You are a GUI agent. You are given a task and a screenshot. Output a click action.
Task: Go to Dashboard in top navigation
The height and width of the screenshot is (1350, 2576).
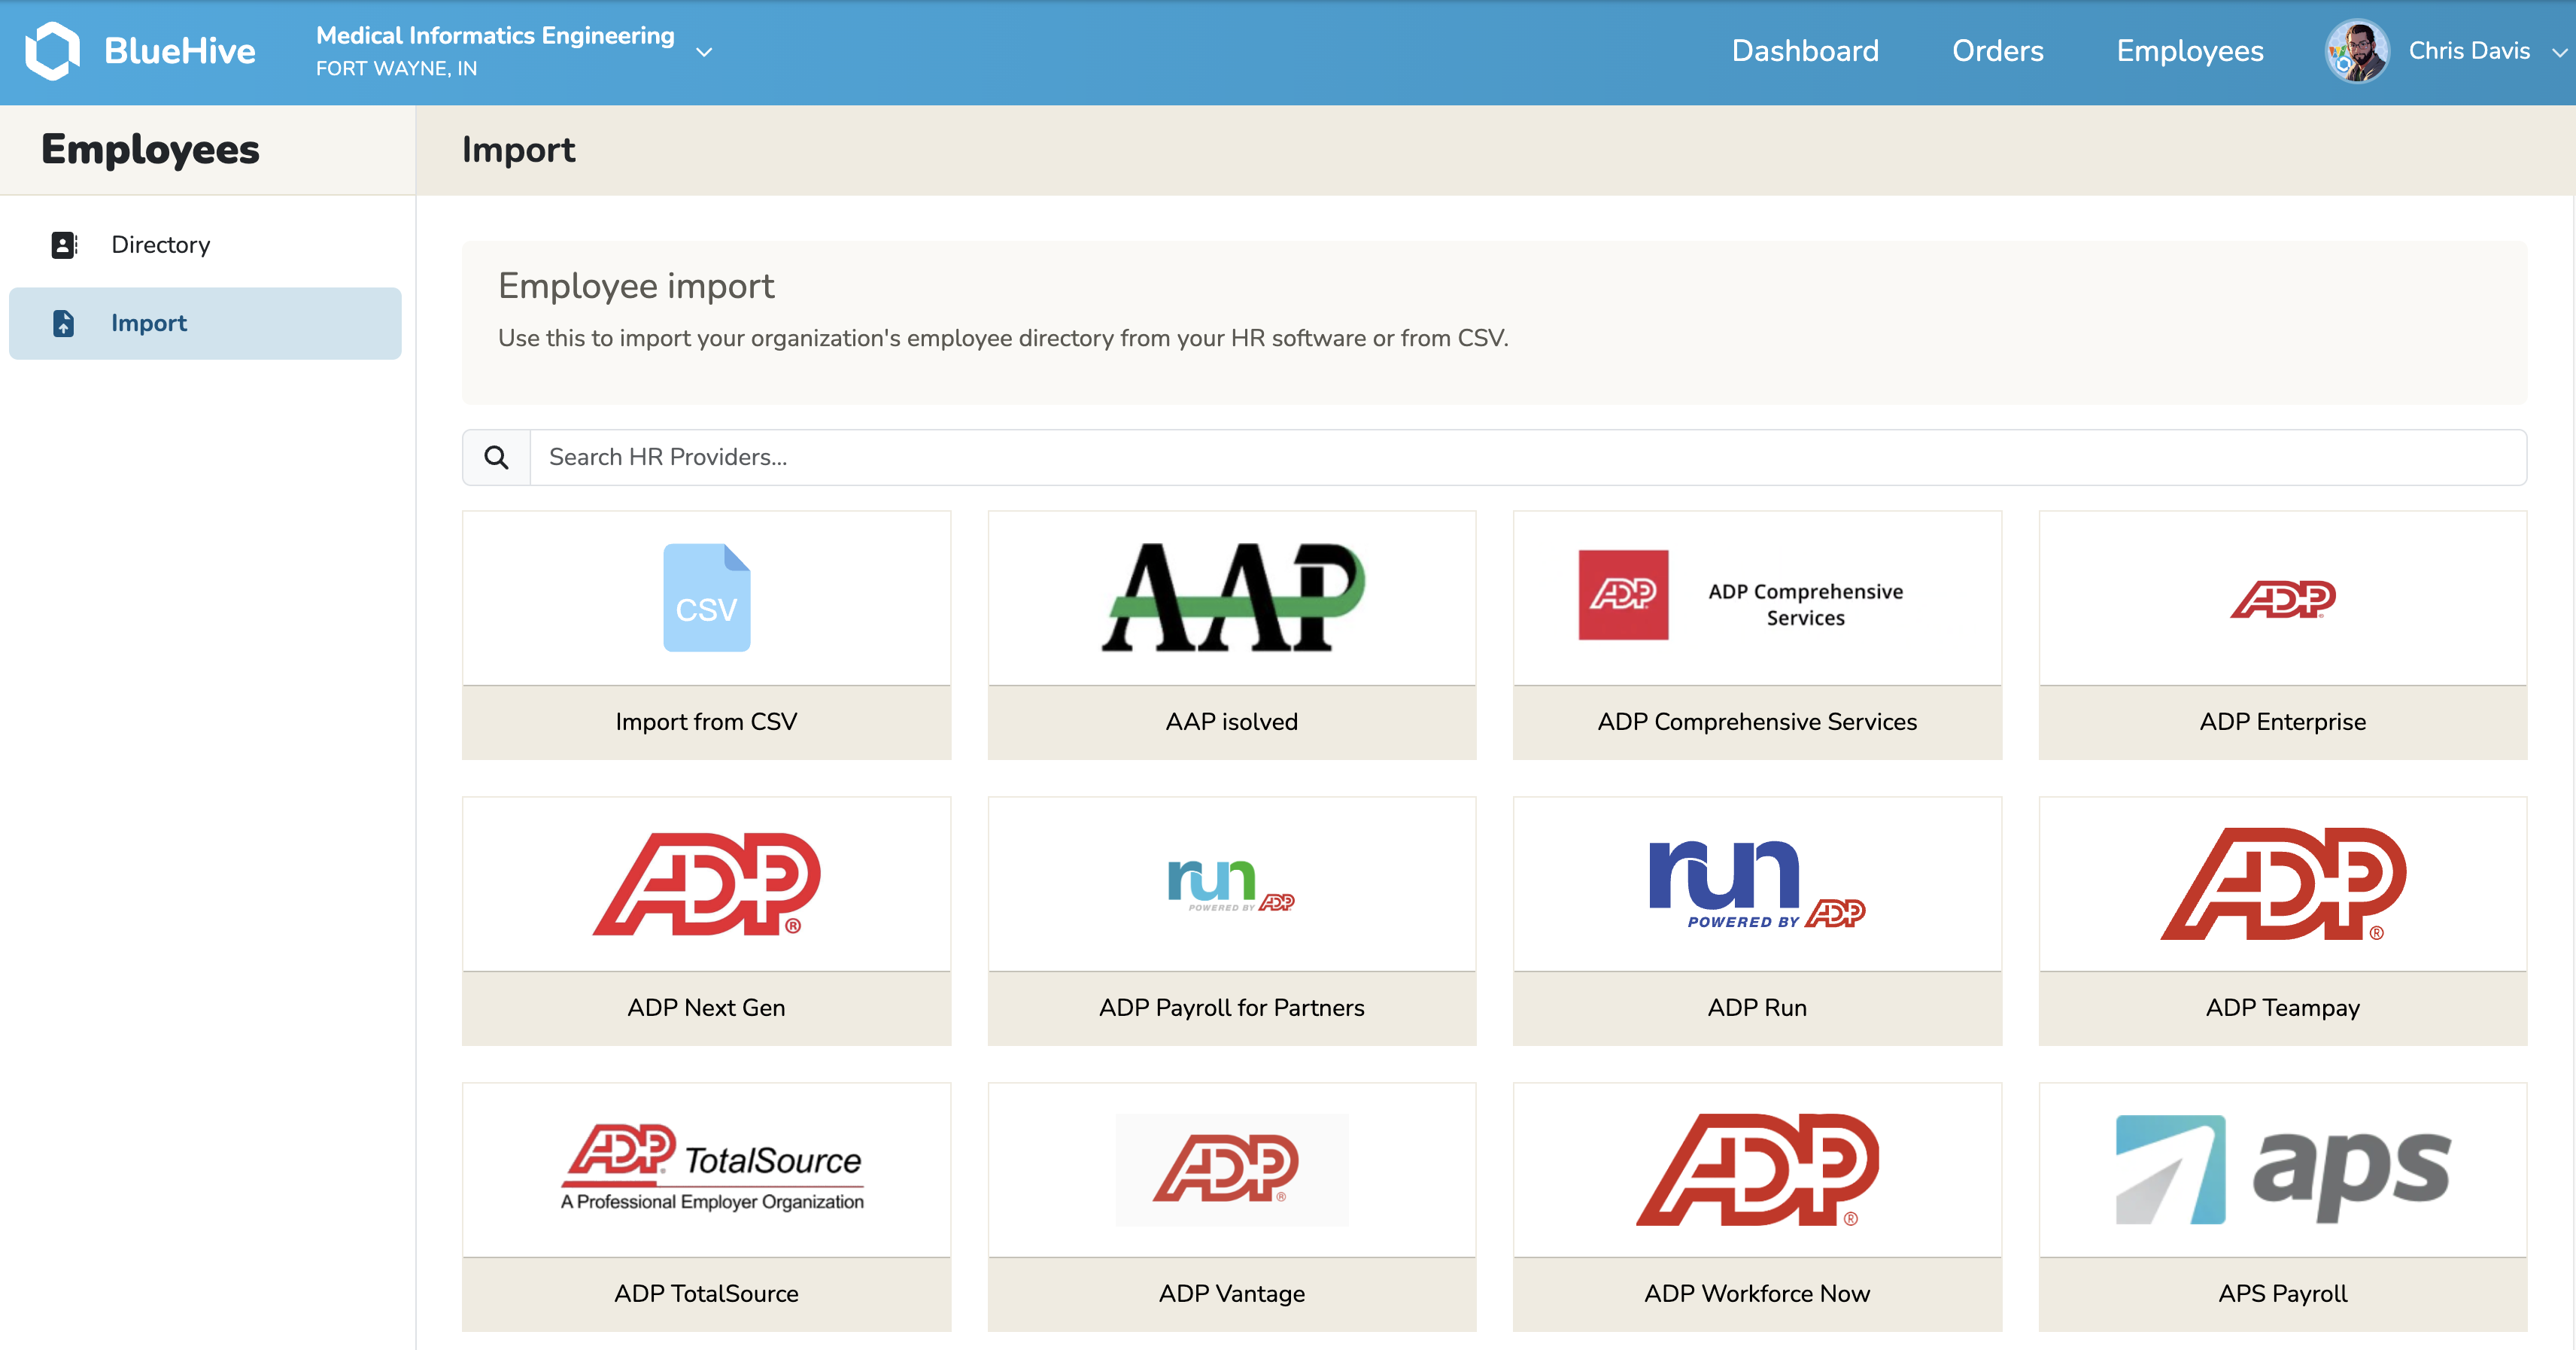(x=1805, y=51)
